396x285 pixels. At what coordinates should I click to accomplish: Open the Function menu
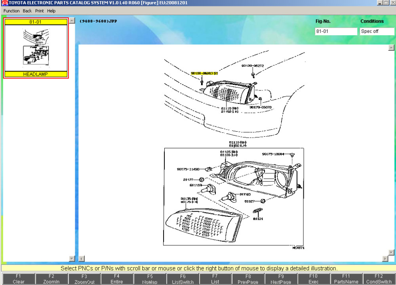coord(11,11)
